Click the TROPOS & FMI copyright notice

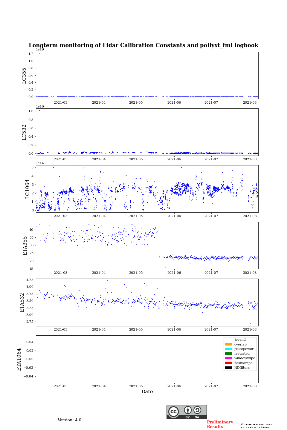[x=257, y=426]
